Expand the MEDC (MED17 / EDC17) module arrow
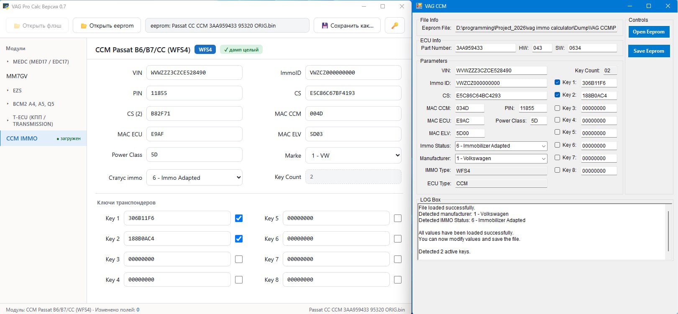This screenshot has width=678, height=314. (8, 62)
